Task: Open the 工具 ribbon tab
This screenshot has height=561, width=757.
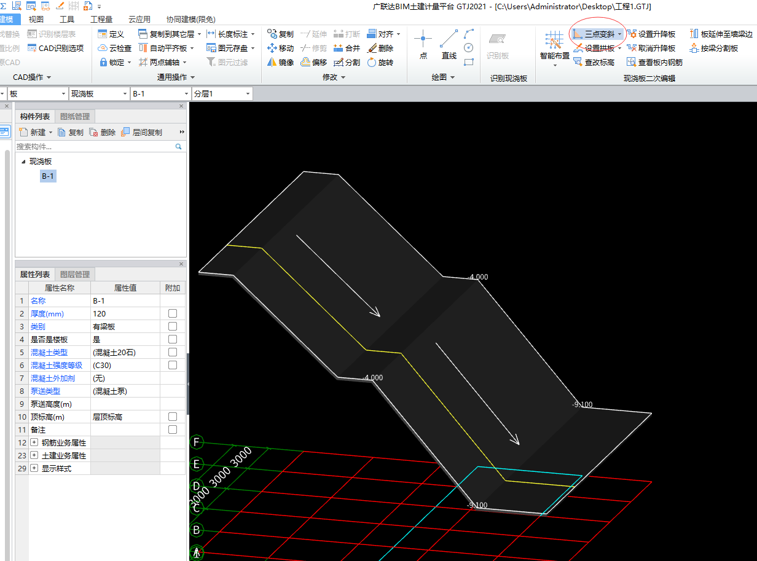Action: click(x=67, y=19)
